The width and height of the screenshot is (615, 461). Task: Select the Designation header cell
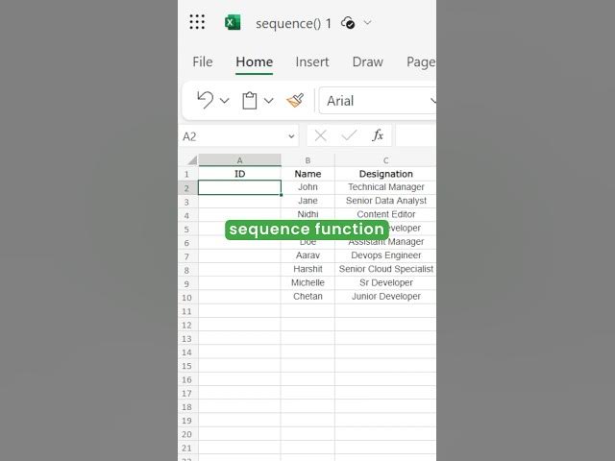(385, 174)
